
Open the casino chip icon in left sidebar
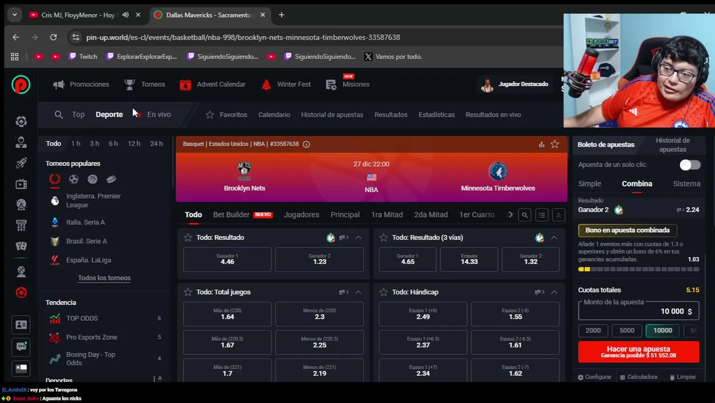click(21, 121)
